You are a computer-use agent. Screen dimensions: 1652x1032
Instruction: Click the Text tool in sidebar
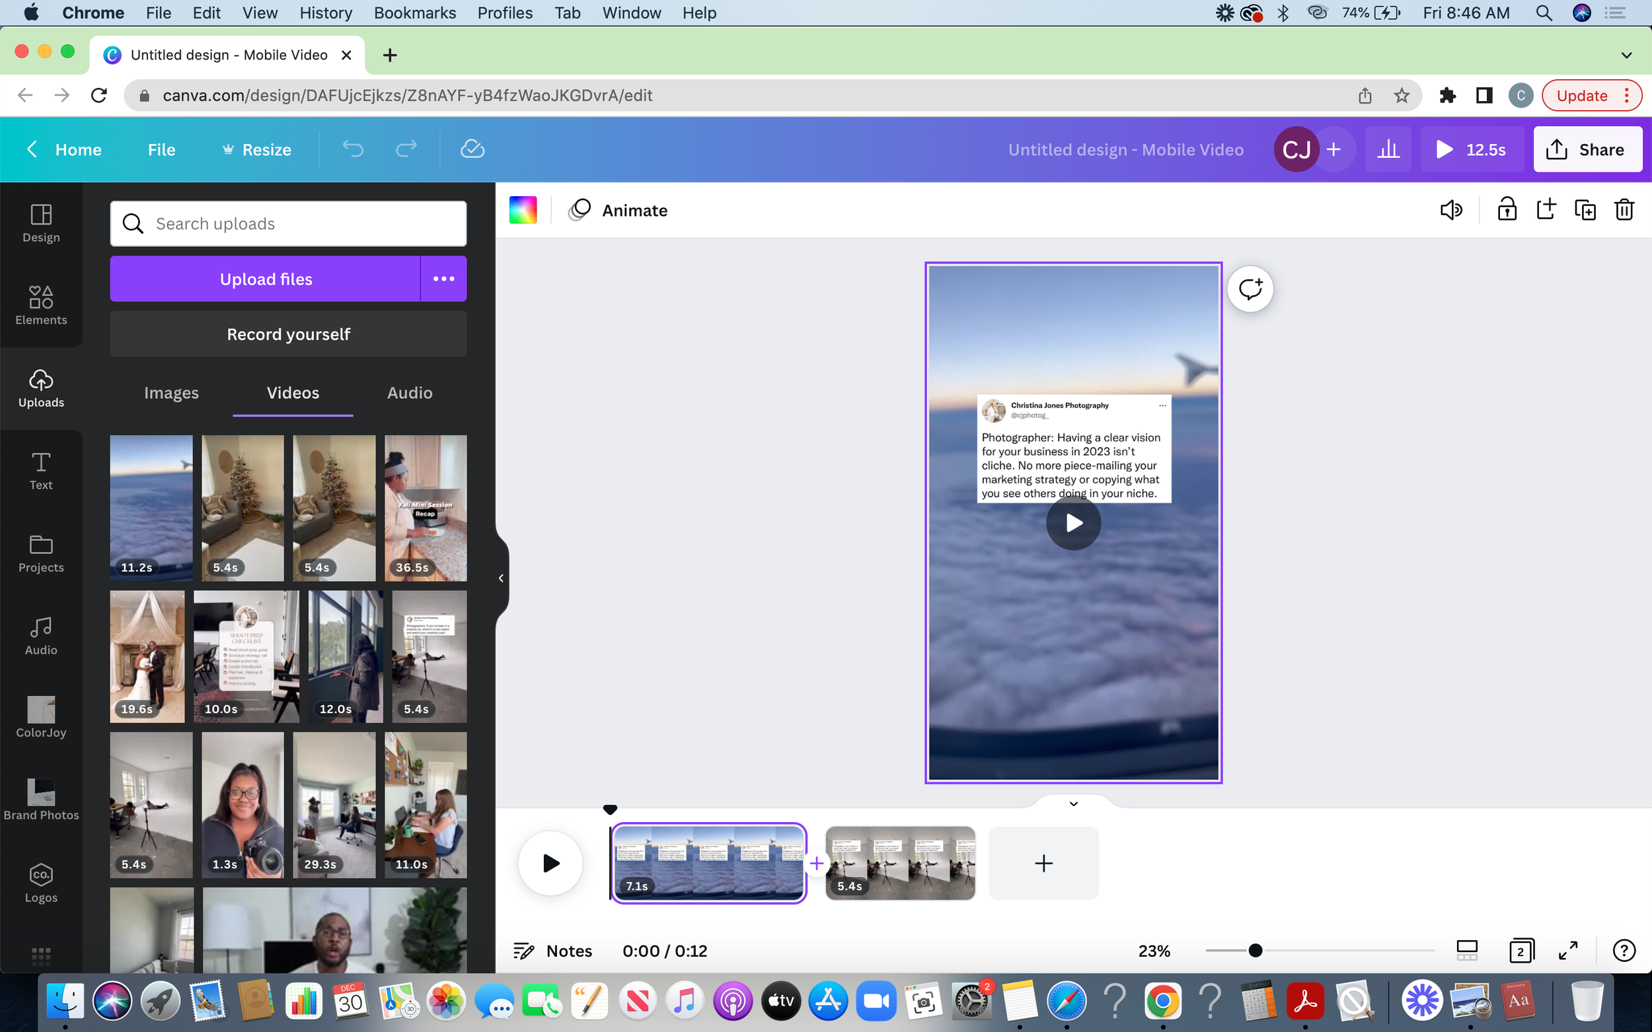[x=41, y=470]
